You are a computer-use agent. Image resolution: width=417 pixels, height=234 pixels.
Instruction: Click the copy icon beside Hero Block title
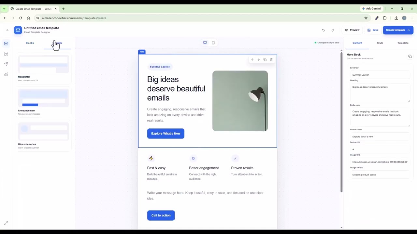pos(410,57)
